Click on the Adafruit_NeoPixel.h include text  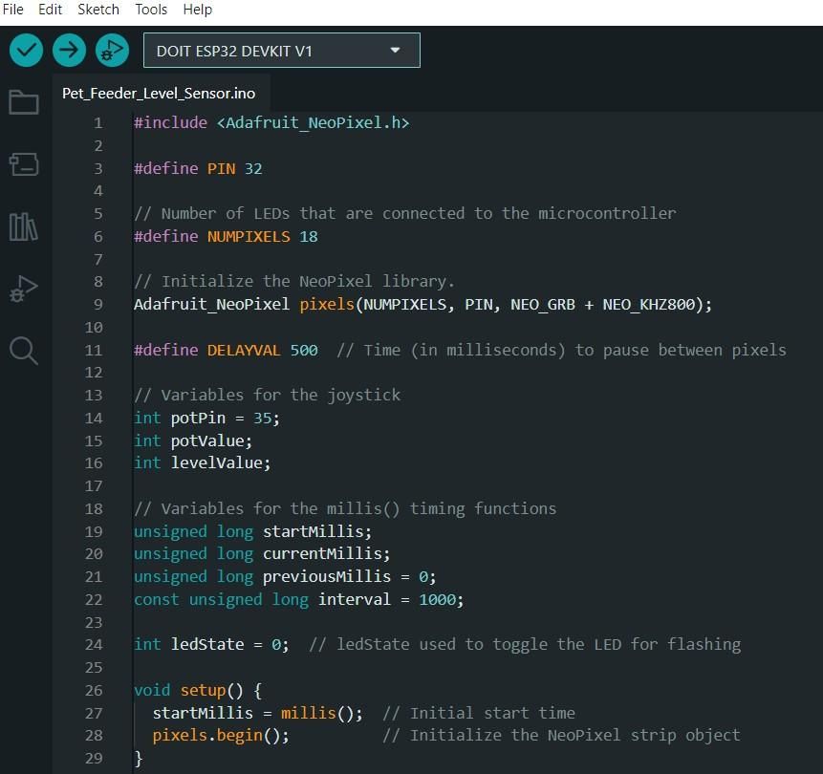(313, 123)
